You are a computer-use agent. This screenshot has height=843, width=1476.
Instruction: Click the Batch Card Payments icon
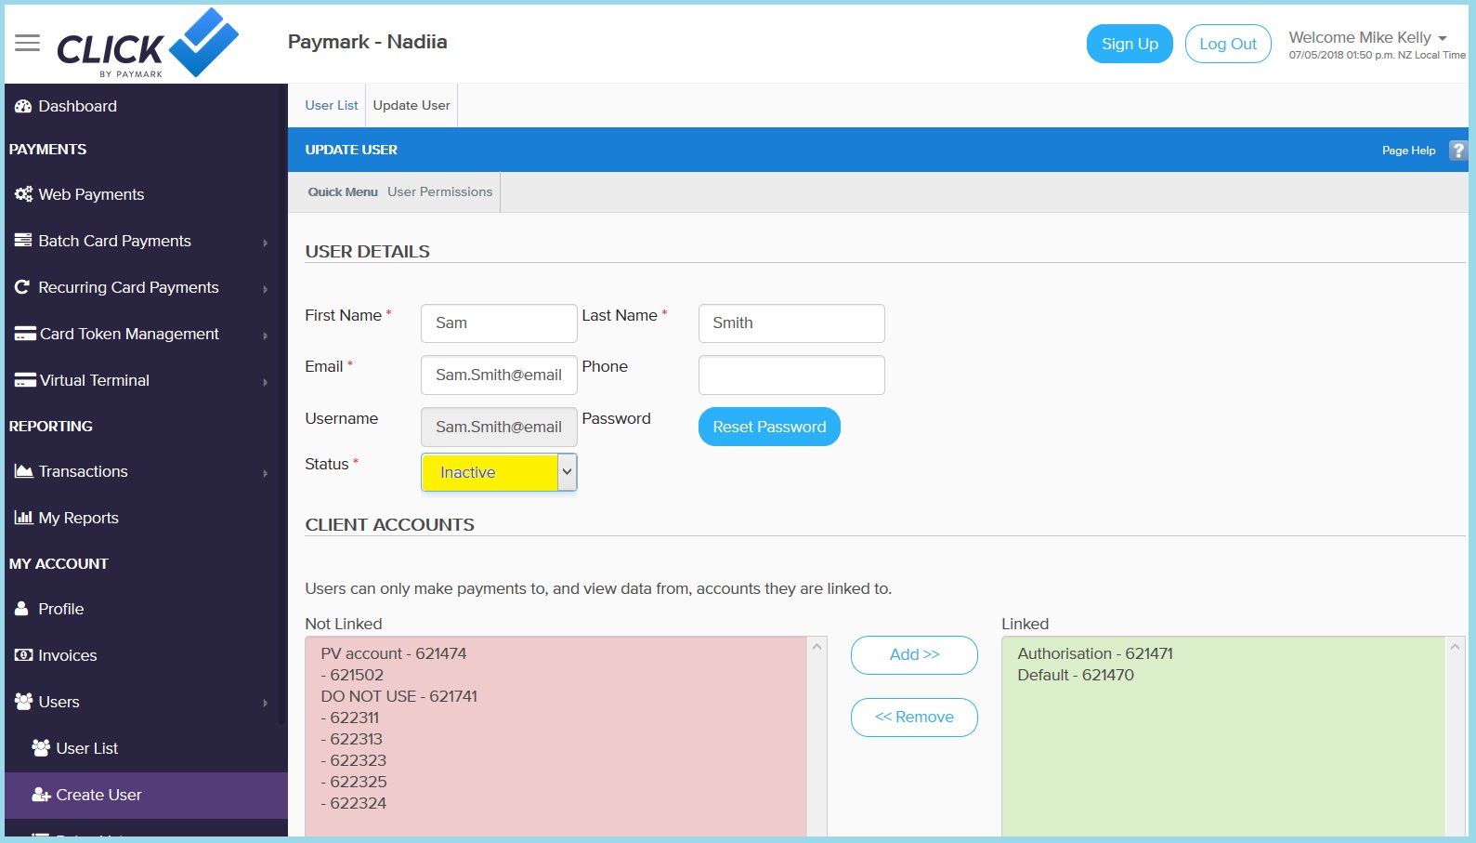click(x=23, y=241)
